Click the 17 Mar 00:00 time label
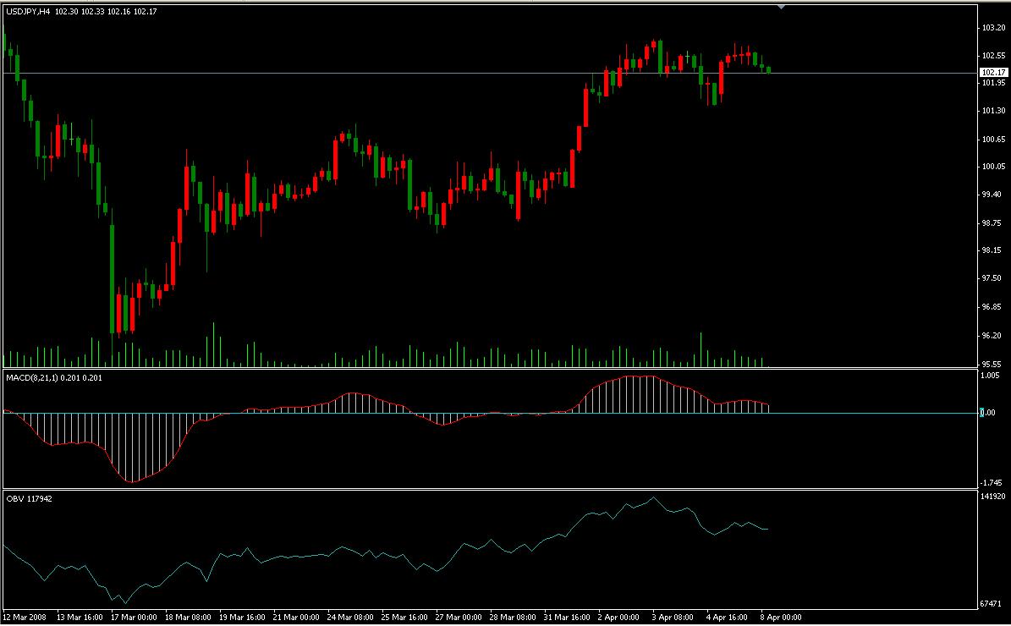This screenshot has width=1011, height=626. click(134, 618)
